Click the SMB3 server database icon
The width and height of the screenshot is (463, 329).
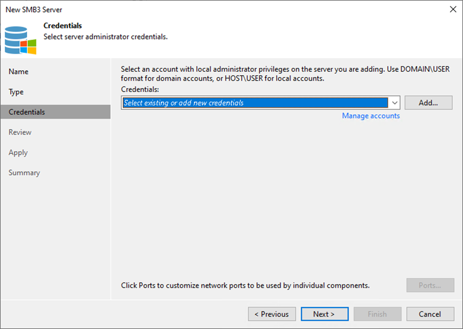21,40
